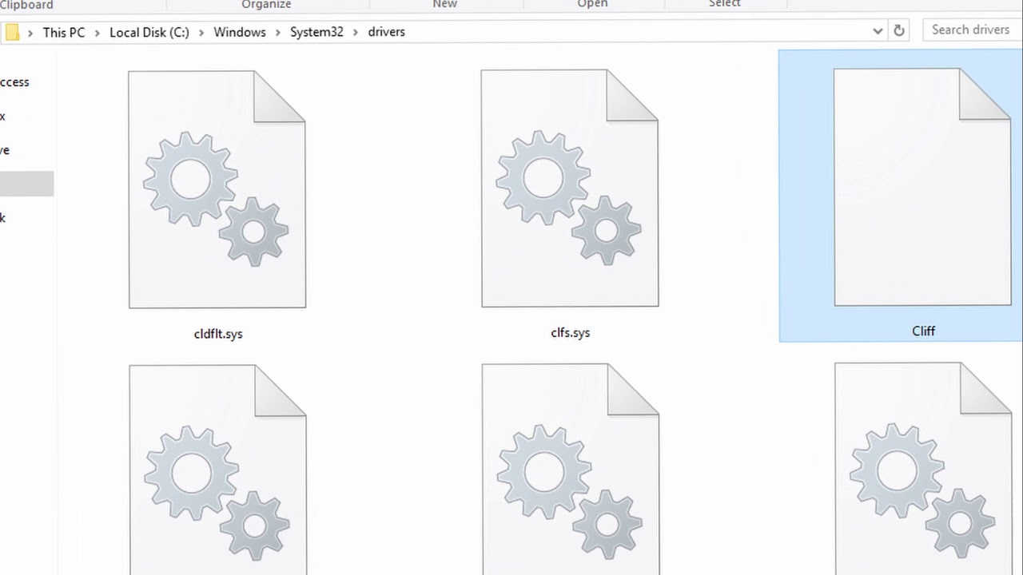Expand chevron after Windows breadcrumb
The width and height of the screenshot is (1023, 575).
click(x=278, y=33)
